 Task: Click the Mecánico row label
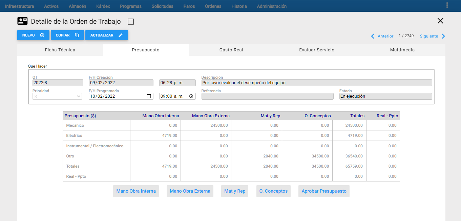click(x=75, y=125)
